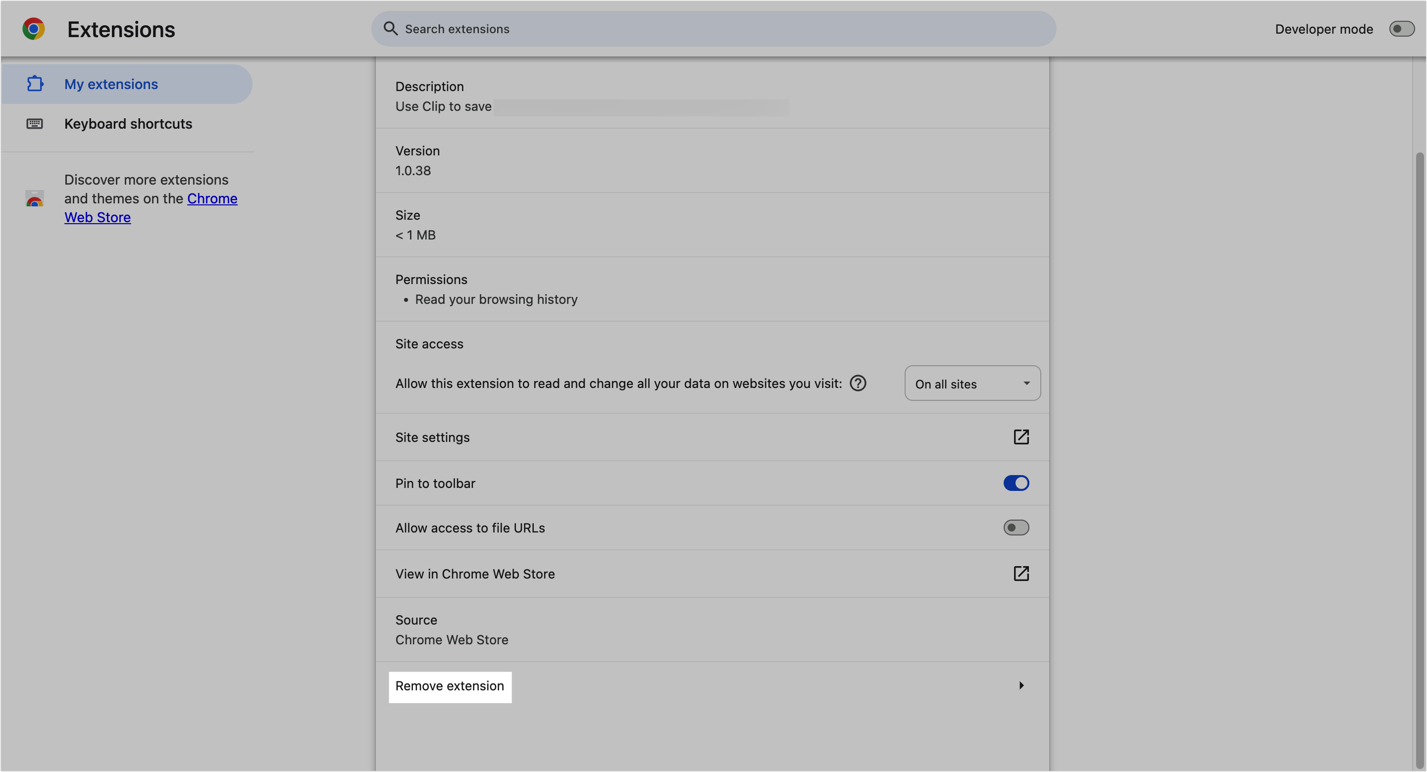Open Keyboard shortcuts from the sidebar
The width and height of the screenshot is (1427, 772).
tap(128, 124)
